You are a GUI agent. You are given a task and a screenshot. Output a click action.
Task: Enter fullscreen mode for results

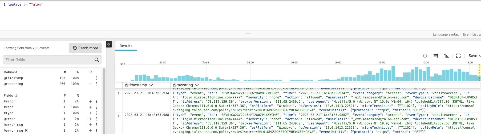pos(458,56)
